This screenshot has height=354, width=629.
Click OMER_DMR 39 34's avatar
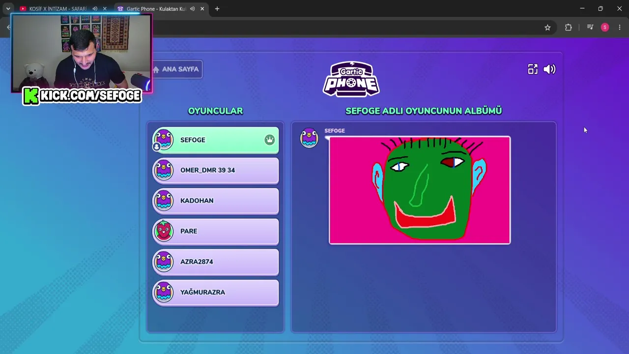tap(164, 170)
